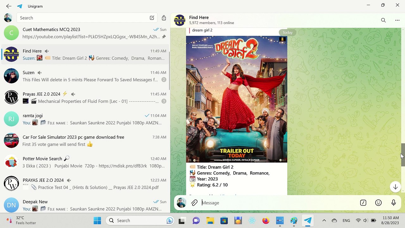
Task: Open the Teams chat icon on the taskbar
Action: tap(196, 220)
